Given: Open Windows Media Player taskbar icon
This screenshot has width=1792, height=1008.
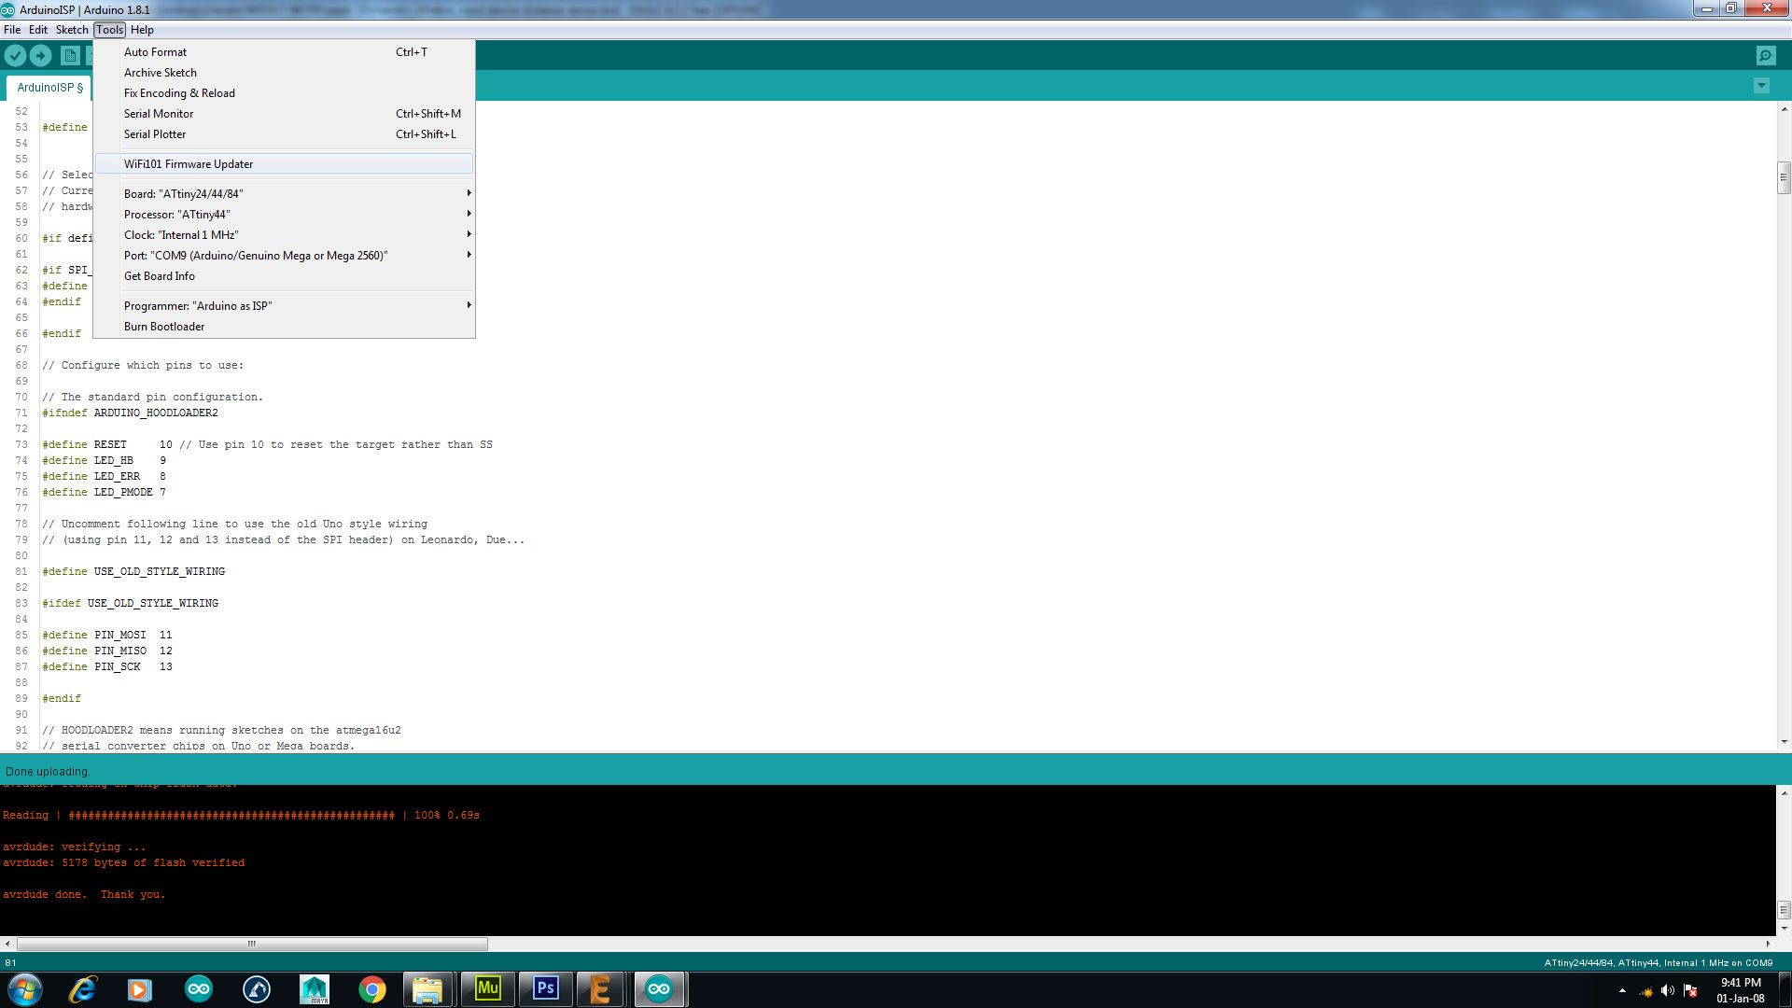Looking at the screenshot, I should pyautogui.click(x=140, y=989).
